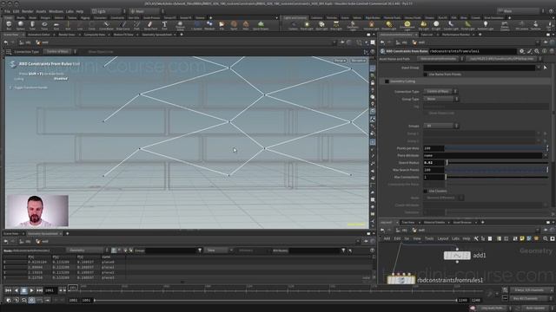Open the Render menu
The width and height of the screenshot is (556, 312).
27,11
